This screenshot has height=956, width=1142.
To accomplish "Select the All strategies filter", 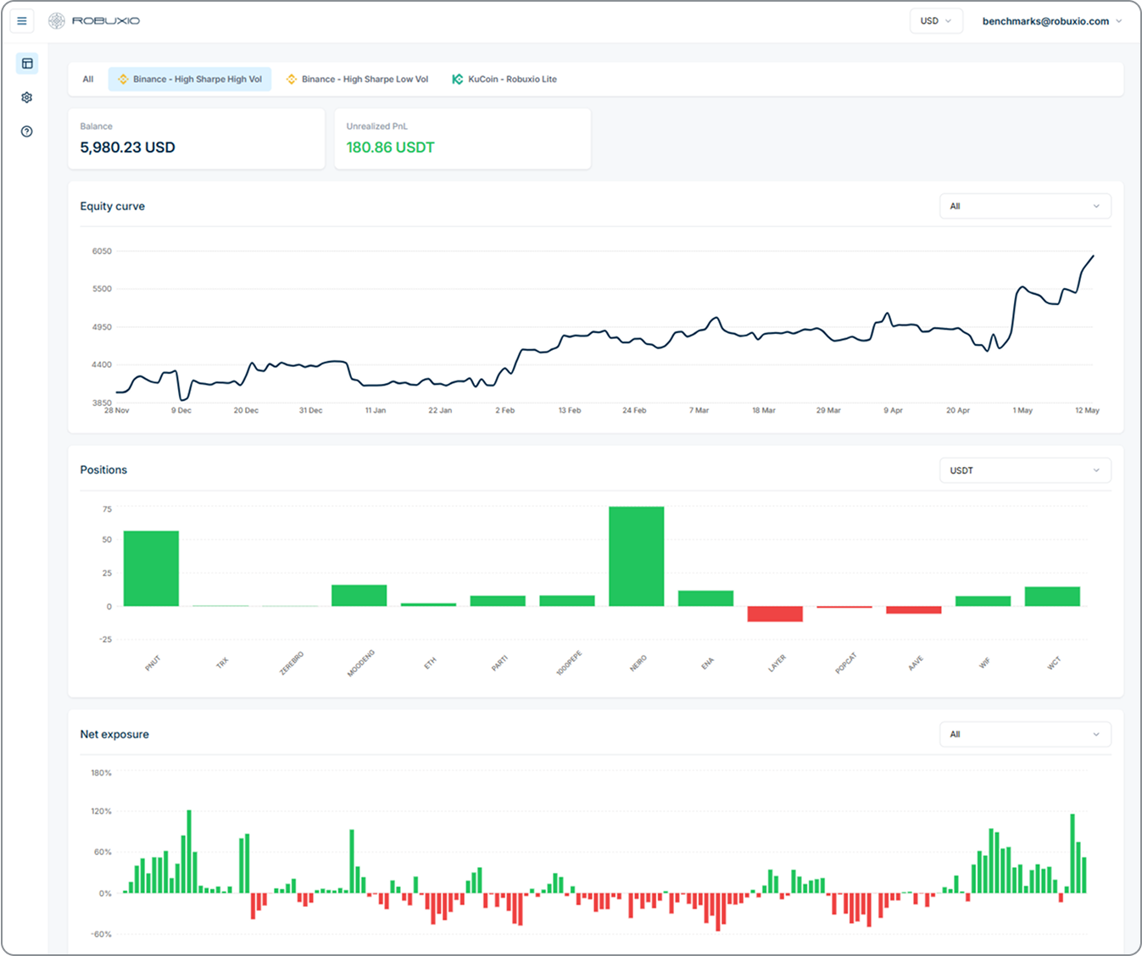I will [87, 79].
